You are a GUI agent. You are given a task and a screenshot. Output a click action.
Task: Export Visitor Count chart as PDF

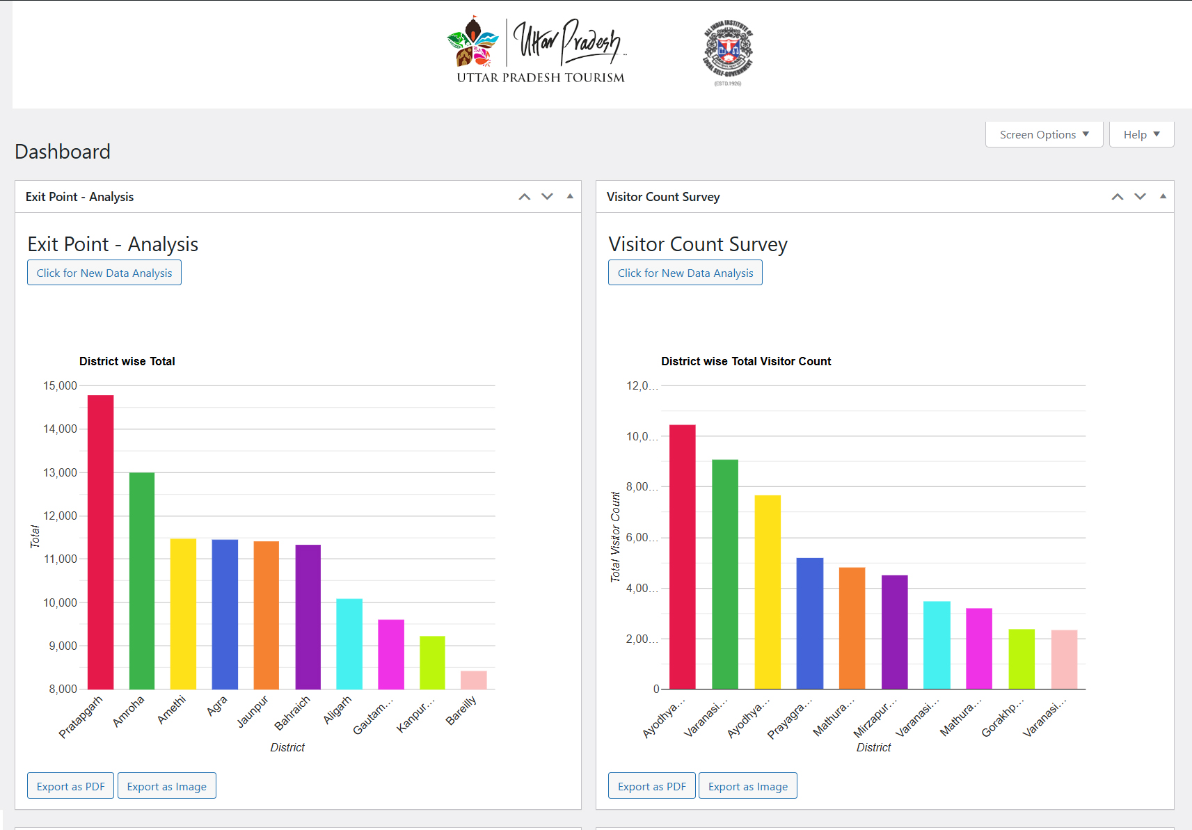point(652,786)
